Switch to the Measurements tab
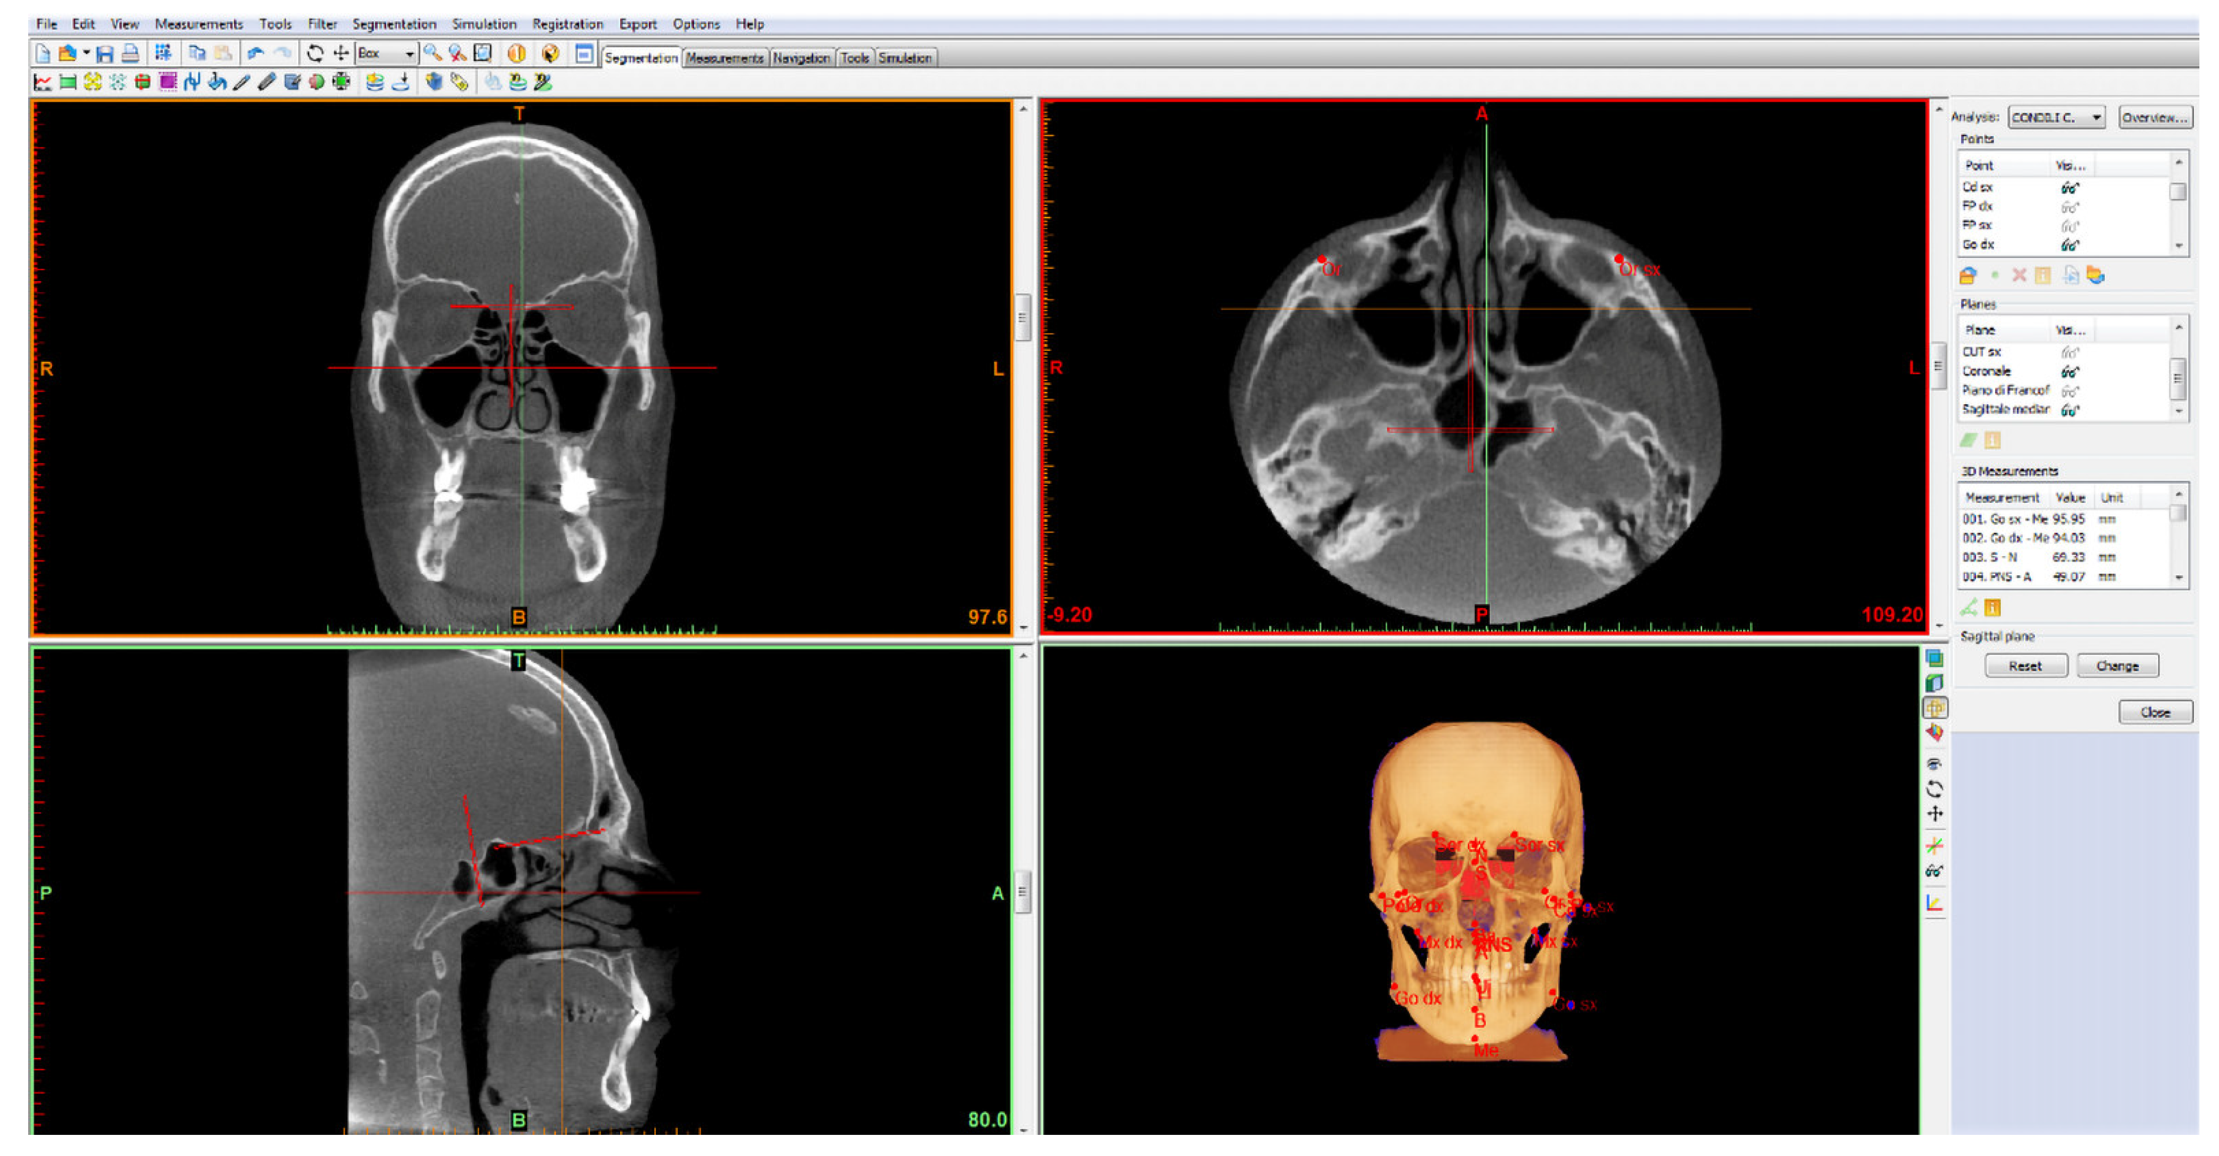 pos(724,58)
